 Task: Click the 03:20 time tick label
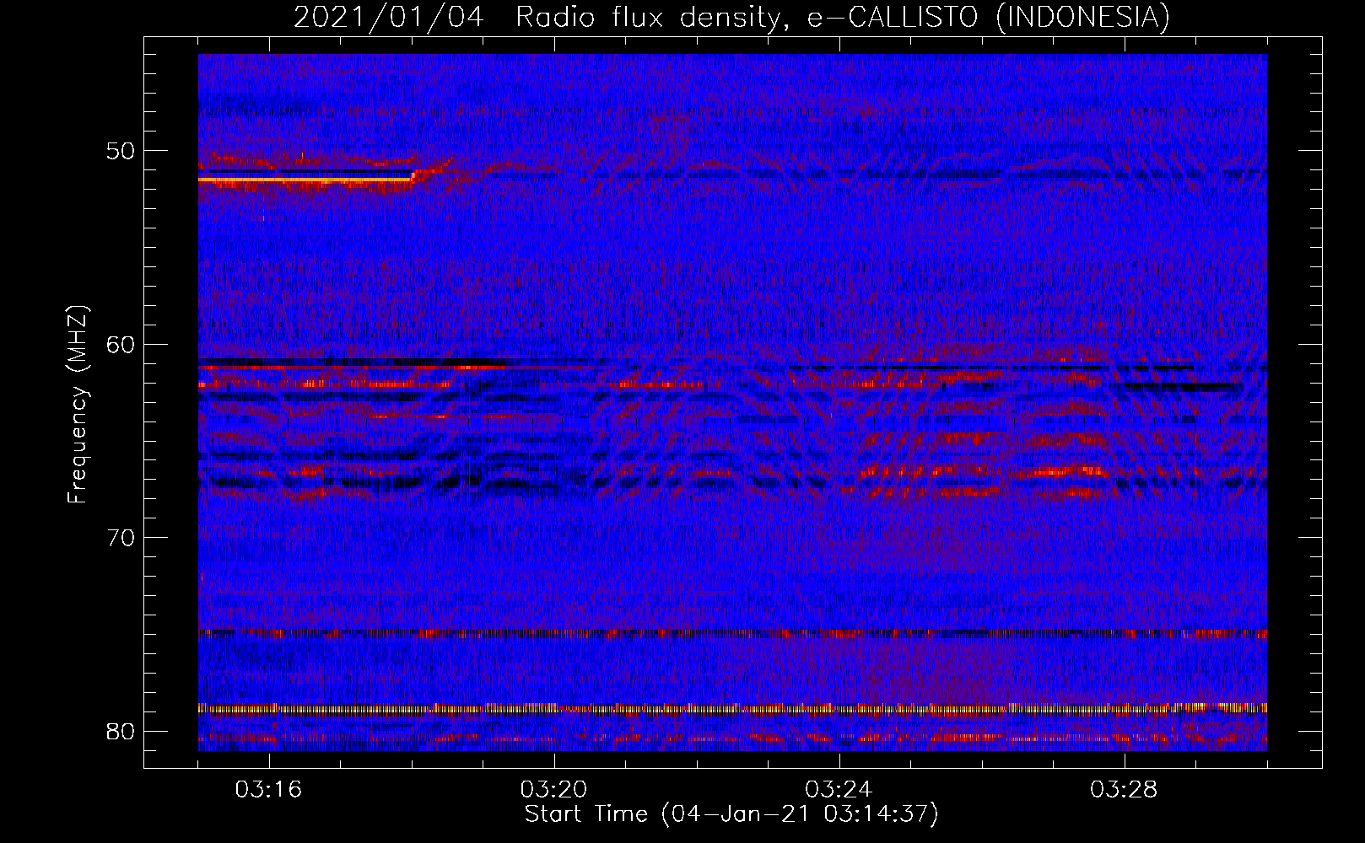[x=554, y=790]
